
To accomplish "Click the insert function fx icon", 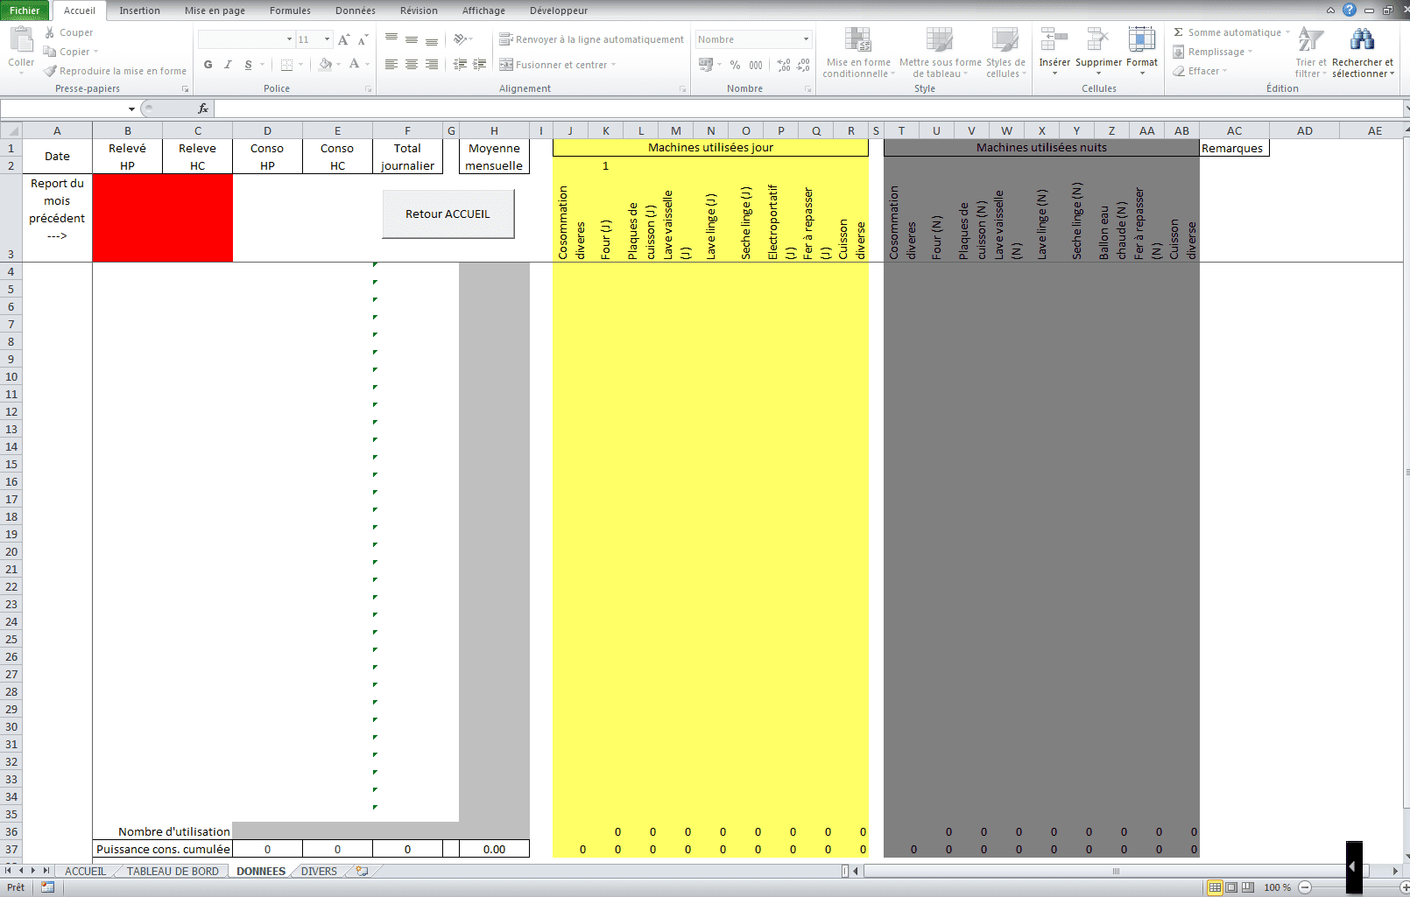I will click(x=203, y=109).
